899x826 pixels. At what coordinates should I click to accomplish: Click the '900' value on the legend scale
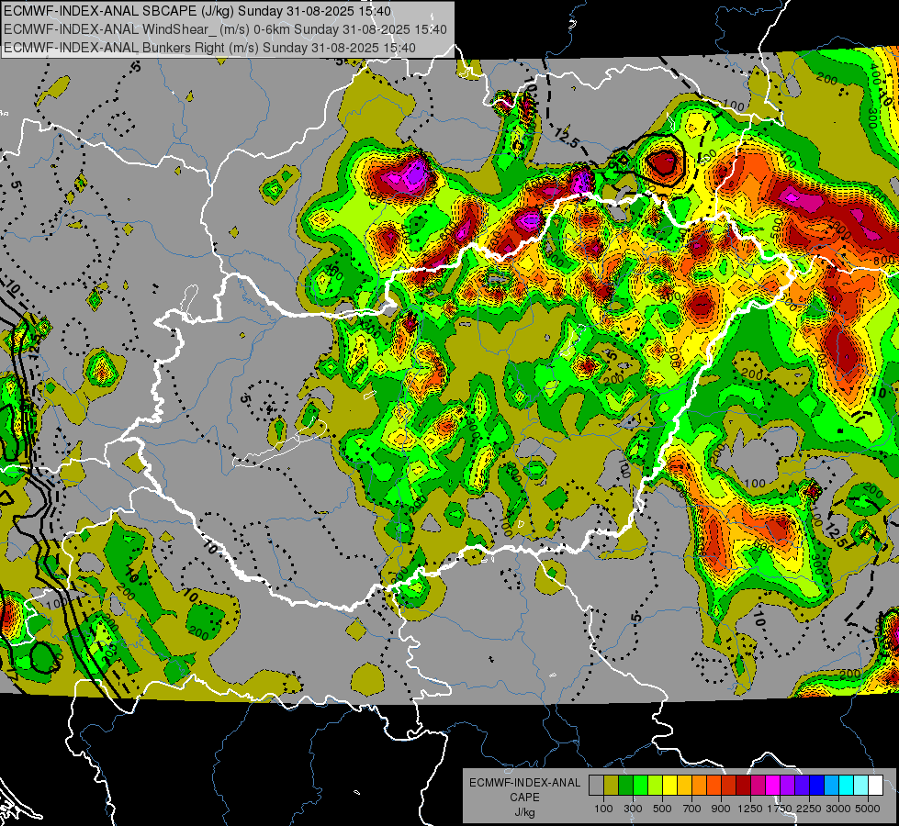(721, 809)
